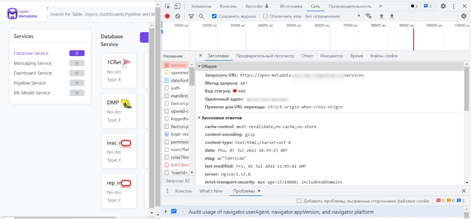
Task: Click the rep_in Oracle logo icon
Action: pos(126,184)
